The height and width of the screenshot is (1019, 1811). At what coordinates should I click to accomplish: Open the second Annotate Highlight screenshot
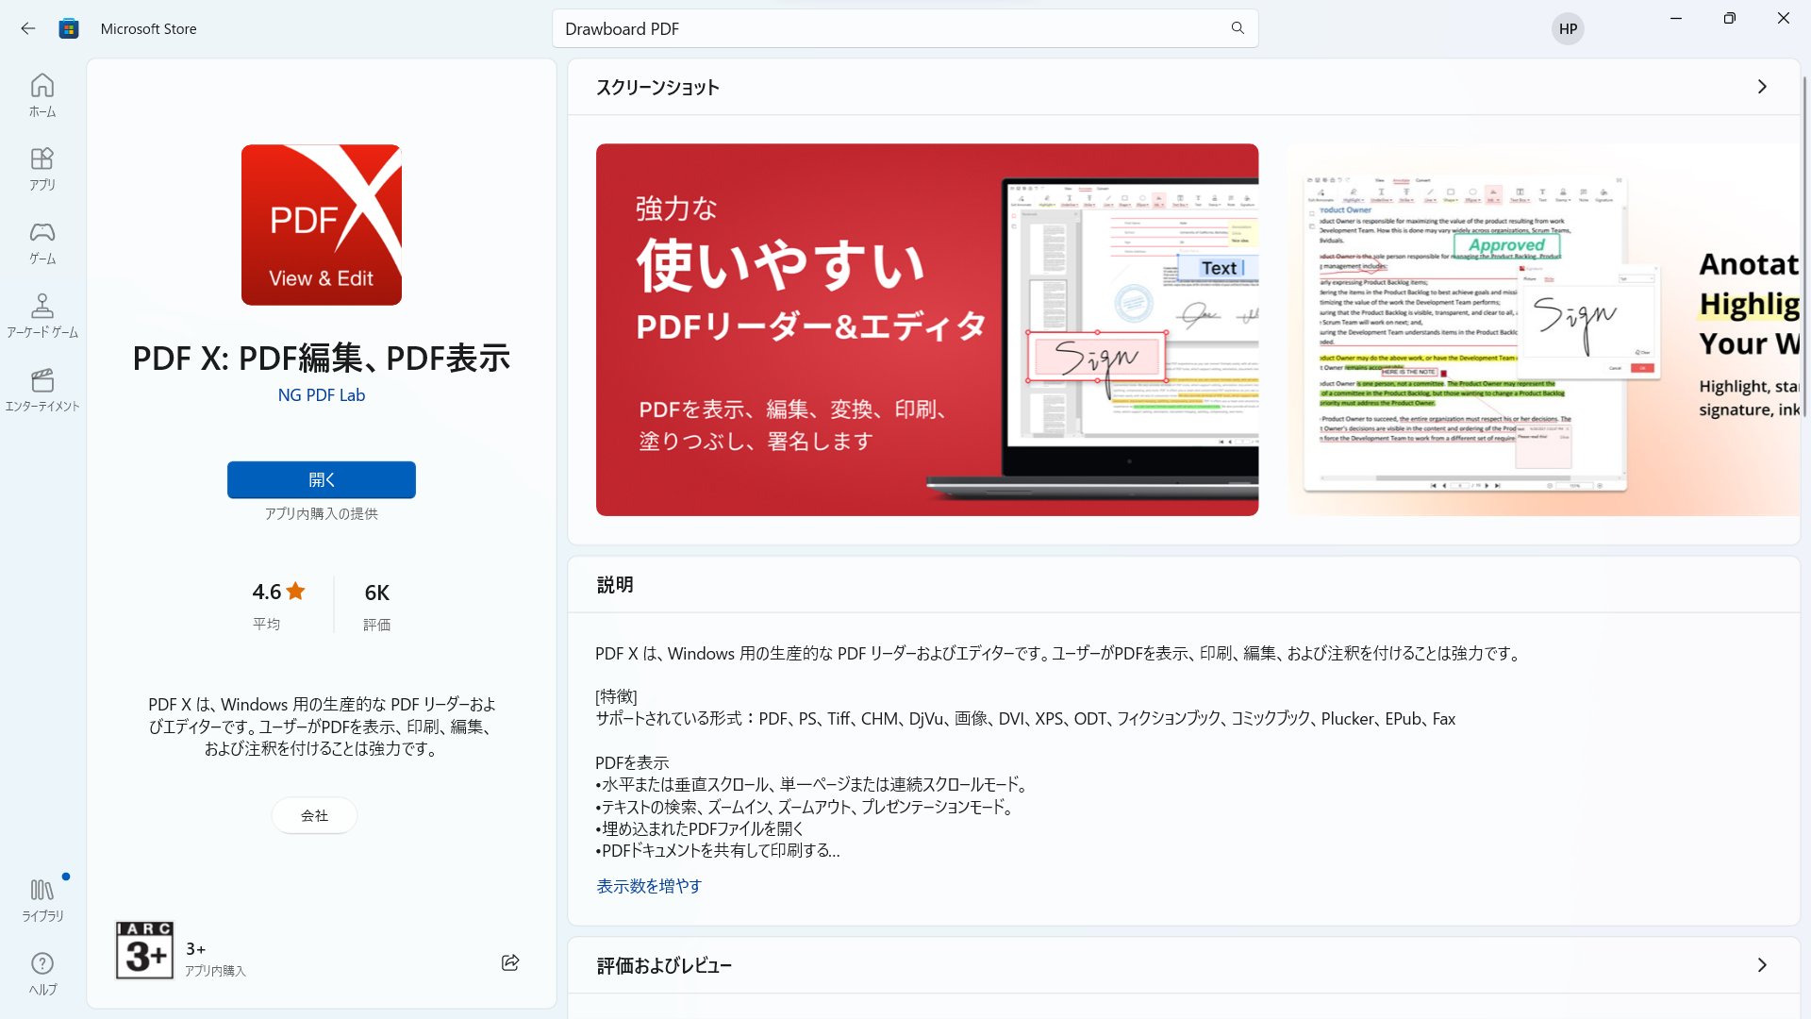(1544, 329)
